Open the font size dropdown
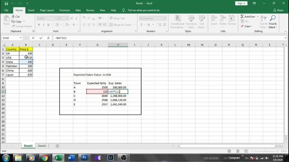The height and width of the screenshot is (162, 289). [x=67, y=18]
